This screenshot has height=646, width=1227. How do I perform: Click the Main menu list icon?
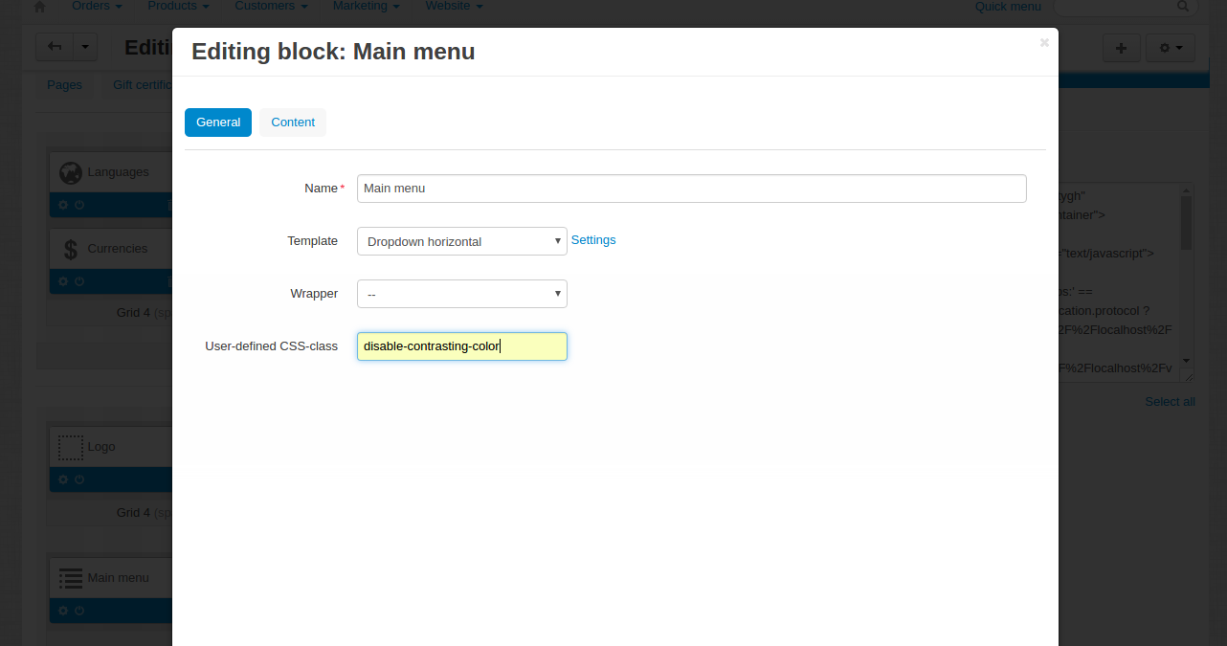(x=71, y=578)
